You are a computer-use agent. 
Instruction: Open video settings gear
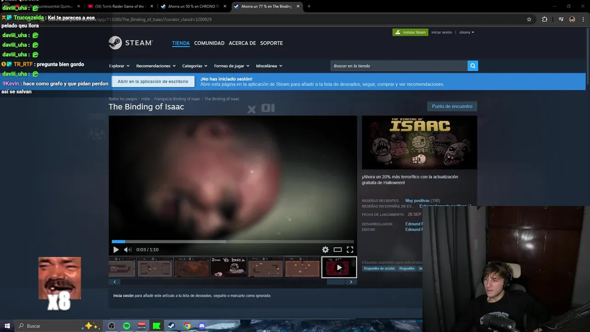(x=325, y=249)
